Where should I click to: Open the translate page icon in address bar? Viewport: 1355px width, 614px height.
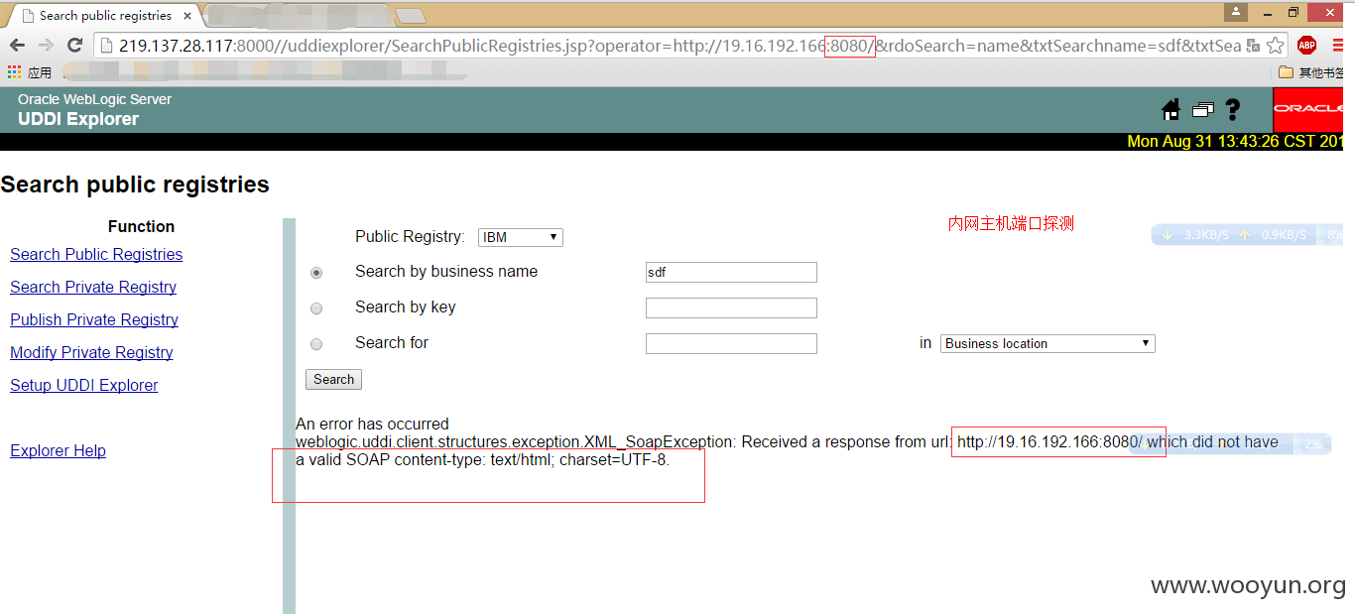(1253, 46)
